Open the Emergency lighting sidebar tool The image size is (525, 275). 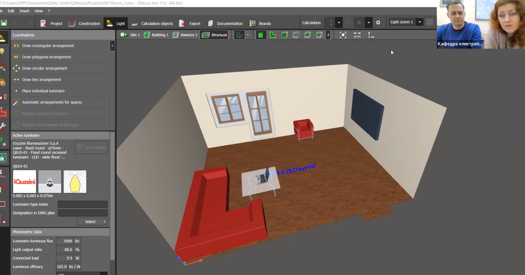click(x=3, y=158)
